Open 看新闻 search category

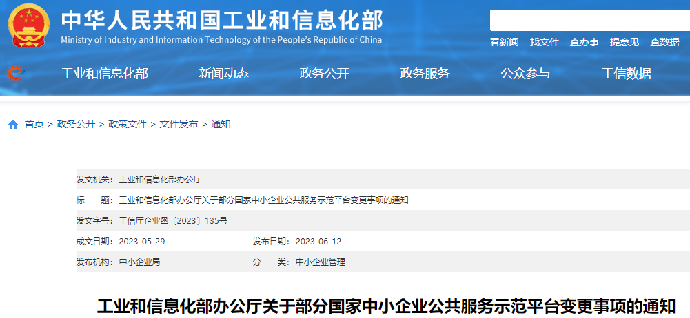click(505, 42)
